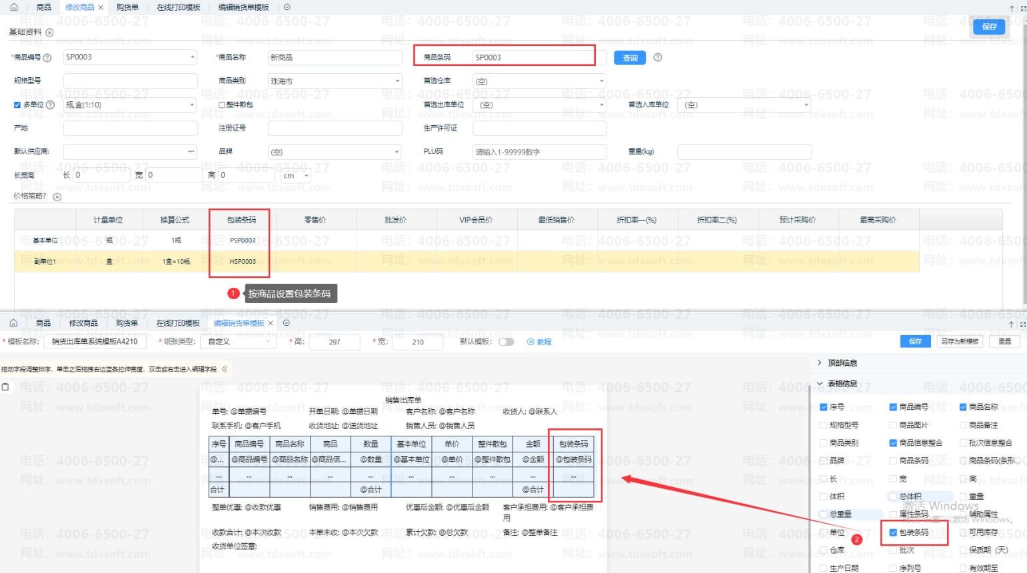Viewport: 1027px width, 573px height.
Task: Open supplier picker ellipsis in 默认供应商 field
Action: tap(191, 151)
